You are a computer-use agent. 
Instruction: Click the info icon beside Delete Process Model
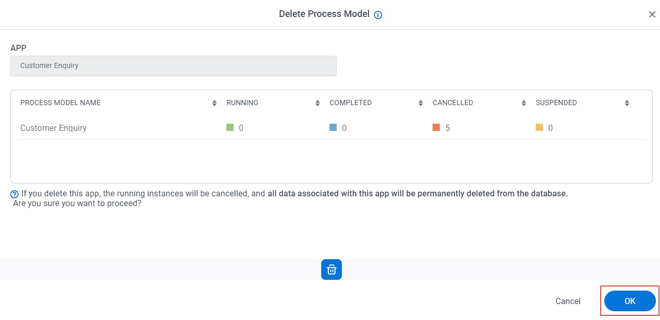(378, 15)
